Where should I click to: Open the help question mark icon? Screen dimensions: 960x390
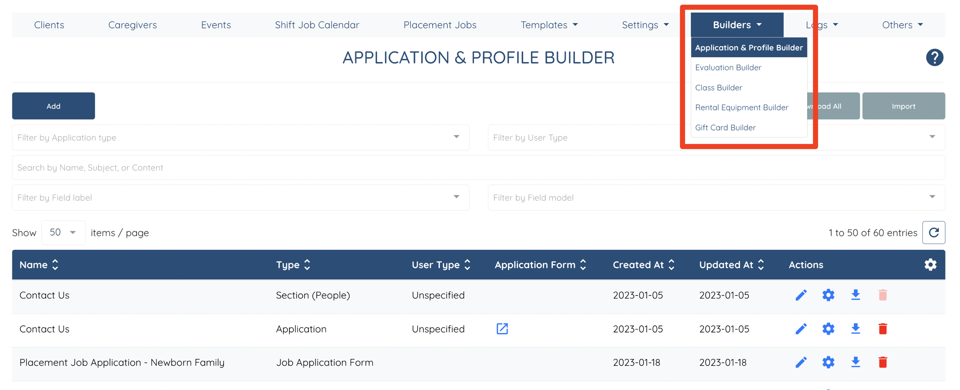pos(934,58)
